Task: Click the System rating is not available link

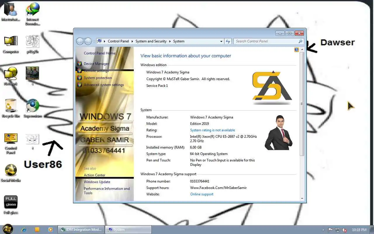Action: (x=212, y=130)
